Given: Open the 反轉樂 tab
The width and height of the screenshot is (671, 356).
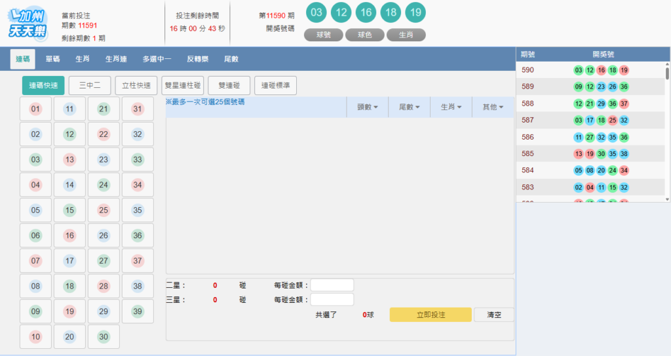Looking at the screenshot, I should [x=197, y=59].
